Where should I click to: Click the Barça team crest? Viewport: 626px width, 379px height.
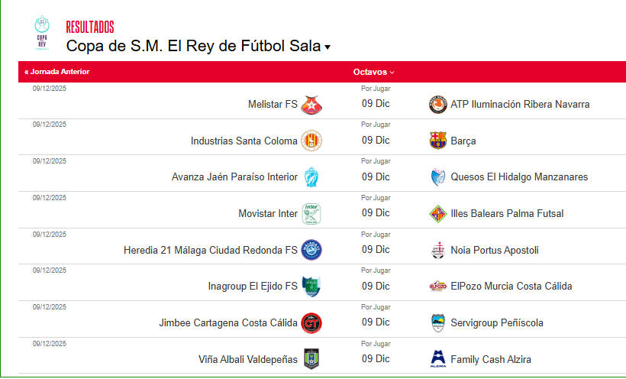(437, 141)
